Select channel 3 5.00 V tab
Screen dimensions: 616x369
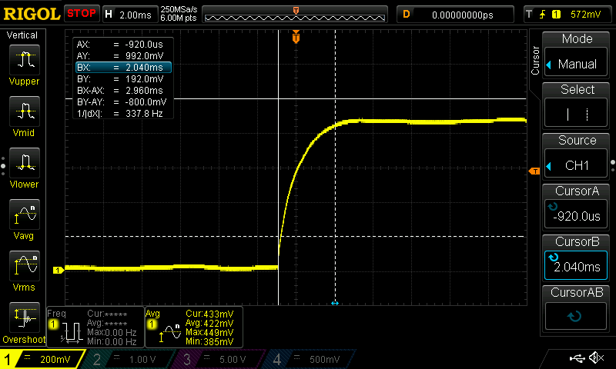(x=221, y=359)
